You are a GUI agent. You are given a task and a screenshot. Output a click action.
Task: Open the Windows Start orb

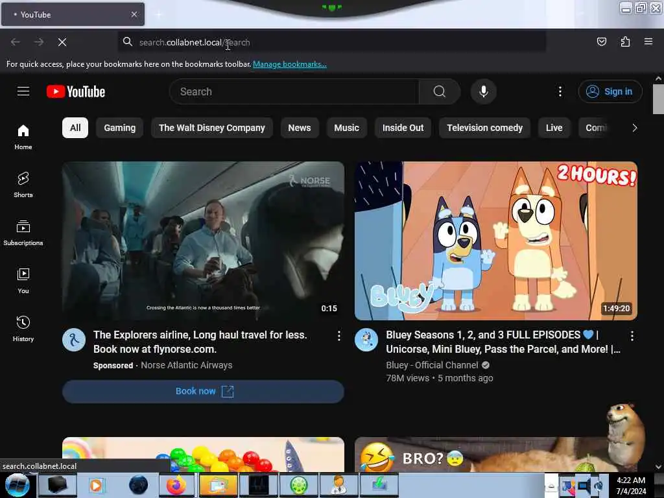click(18, 485)
